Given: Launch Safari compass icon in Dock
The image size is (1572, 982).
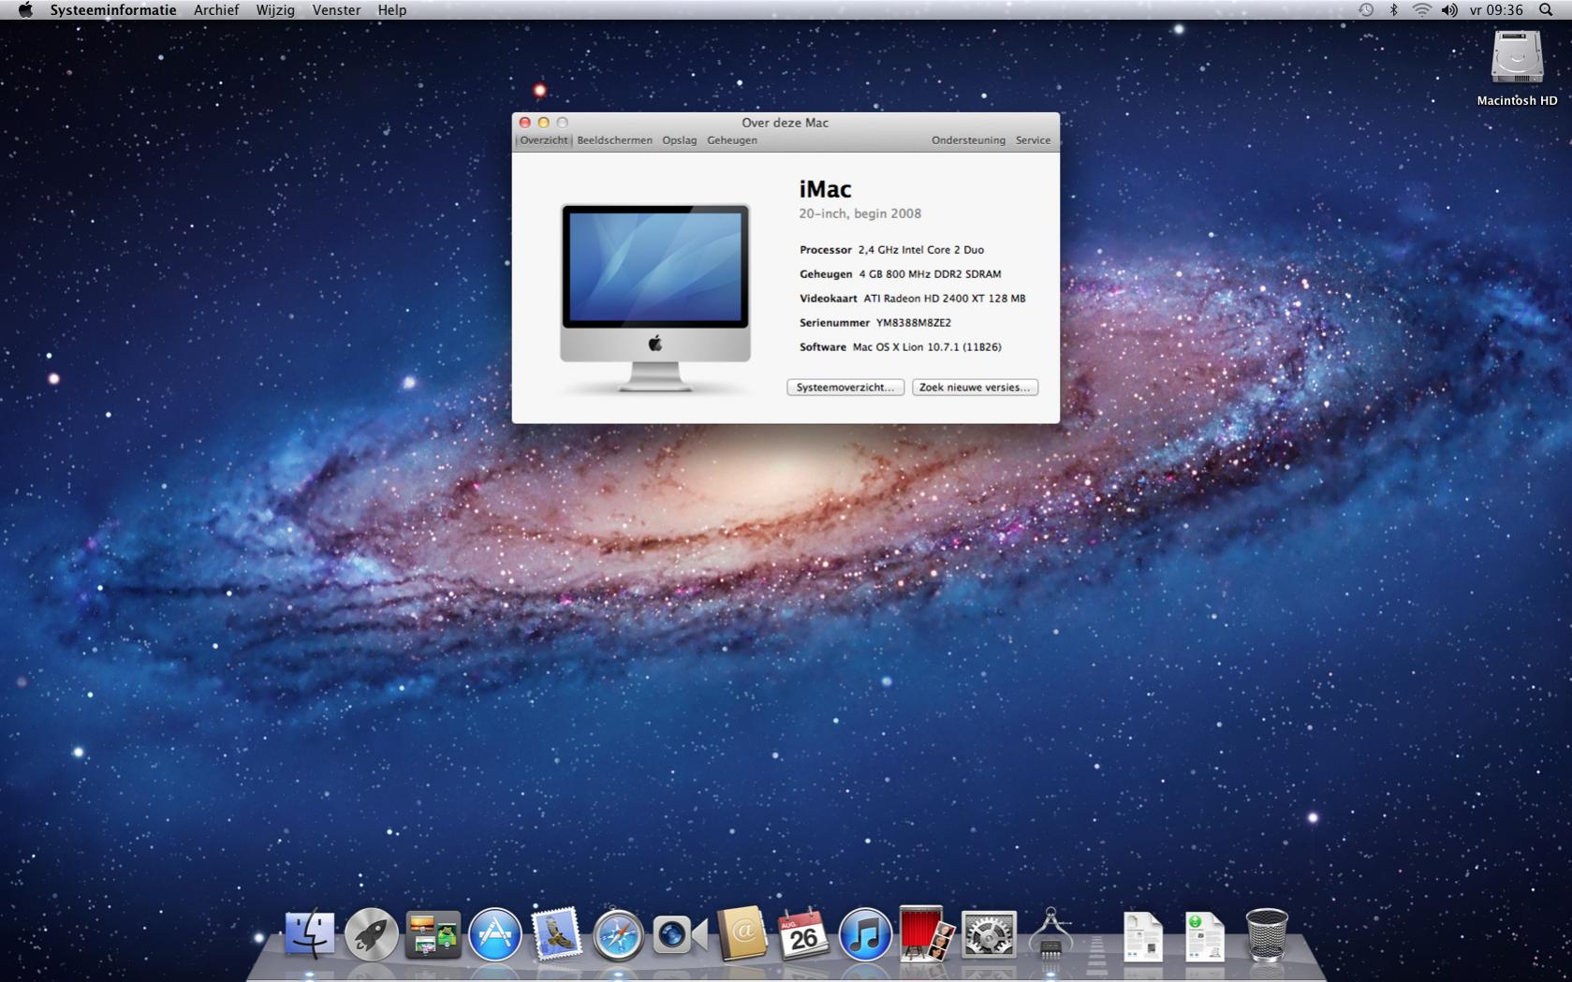Looking at the screenshot, I should [x=618, y=934].
